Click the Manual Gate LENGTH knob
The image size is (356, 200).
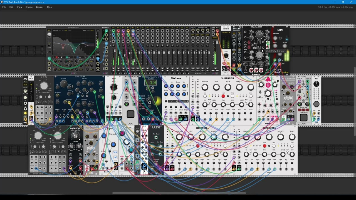pos(127,104)
